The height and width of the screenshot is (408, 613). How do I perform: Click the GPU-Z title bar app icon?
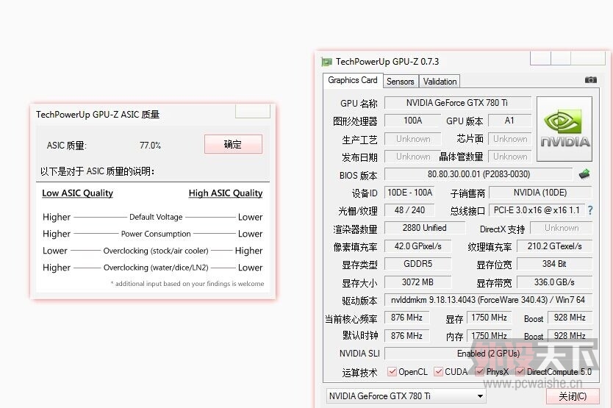(x=326, y=62)
